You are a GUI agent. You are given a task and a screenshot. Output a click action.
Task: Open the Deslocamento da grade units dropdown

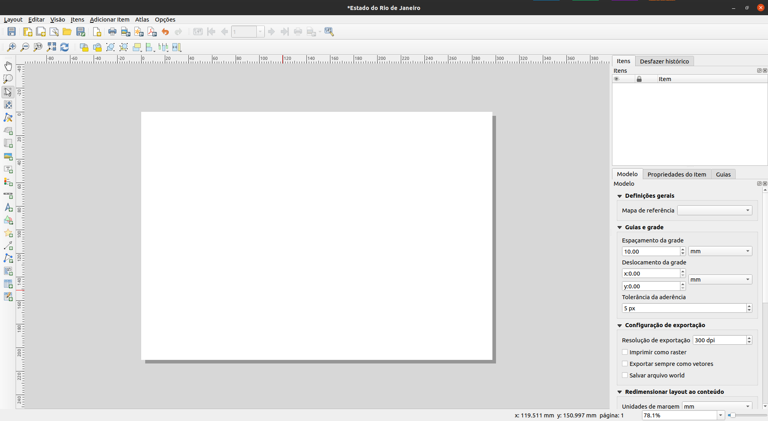pyautogui.click(x=720, y=280)
